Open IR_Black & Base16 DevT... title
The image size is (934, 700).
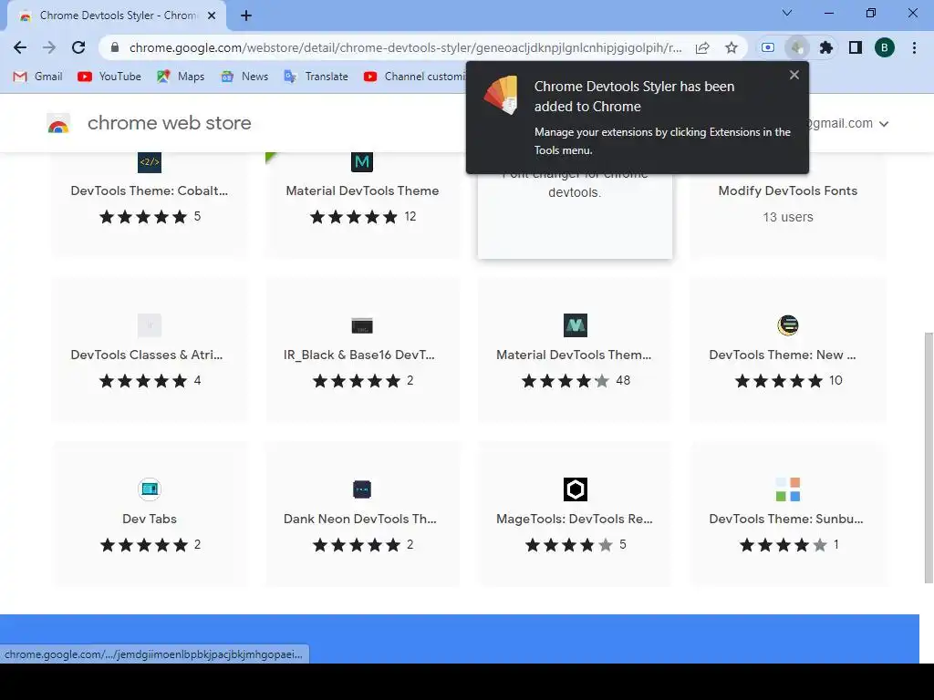click(x=359, y=355)
